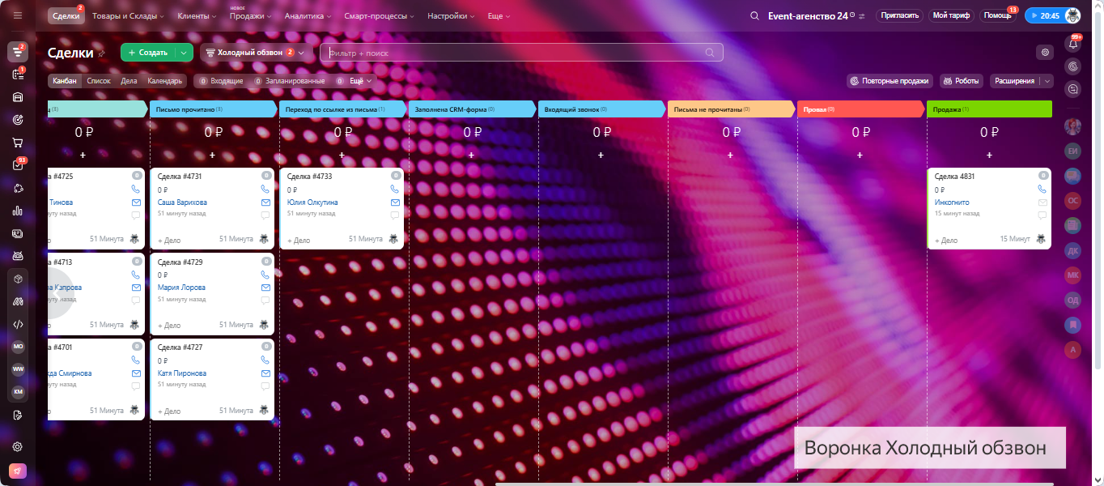Viewport: 1104px width, 486px height.
Task: Expand the Ещё counters dropdown
Action: (x=355, y=81)
